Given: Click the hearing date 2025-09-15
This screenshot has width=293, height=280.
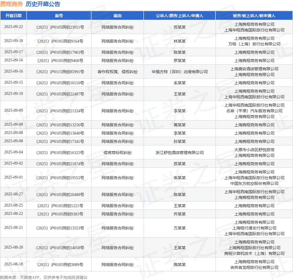Looking at the screenshot, I should [13, 82].
